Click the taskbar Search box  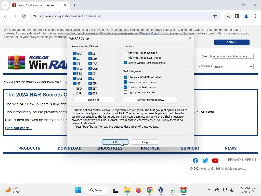point(97,190)
